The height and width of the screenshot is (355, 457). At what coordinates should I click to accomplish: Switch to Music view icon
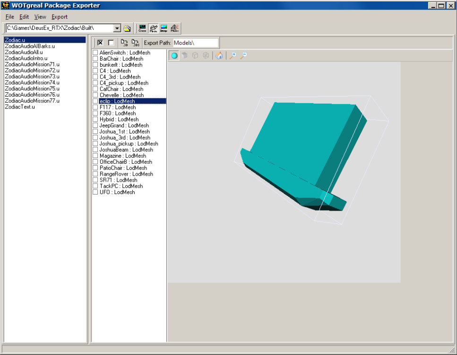tap(175, 28)
